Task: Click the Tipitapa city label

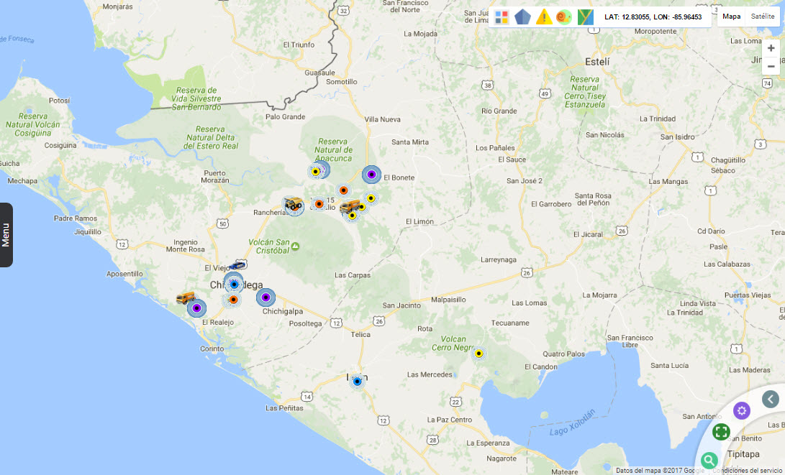Action: (x=743, y=454)
